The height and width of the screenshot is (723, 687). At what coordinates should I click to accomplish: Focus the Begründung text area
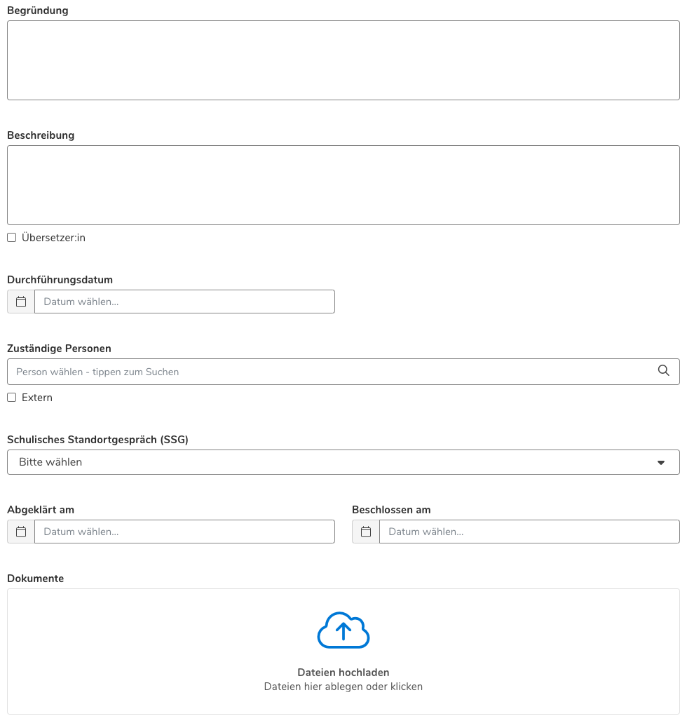pos(343,60)
